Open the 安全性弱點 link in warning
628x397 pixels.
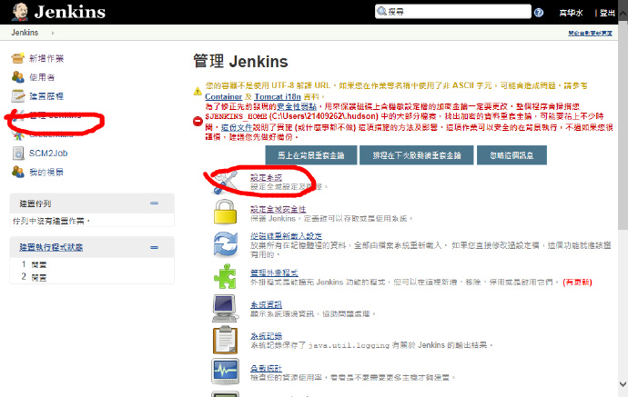[297, 107]
